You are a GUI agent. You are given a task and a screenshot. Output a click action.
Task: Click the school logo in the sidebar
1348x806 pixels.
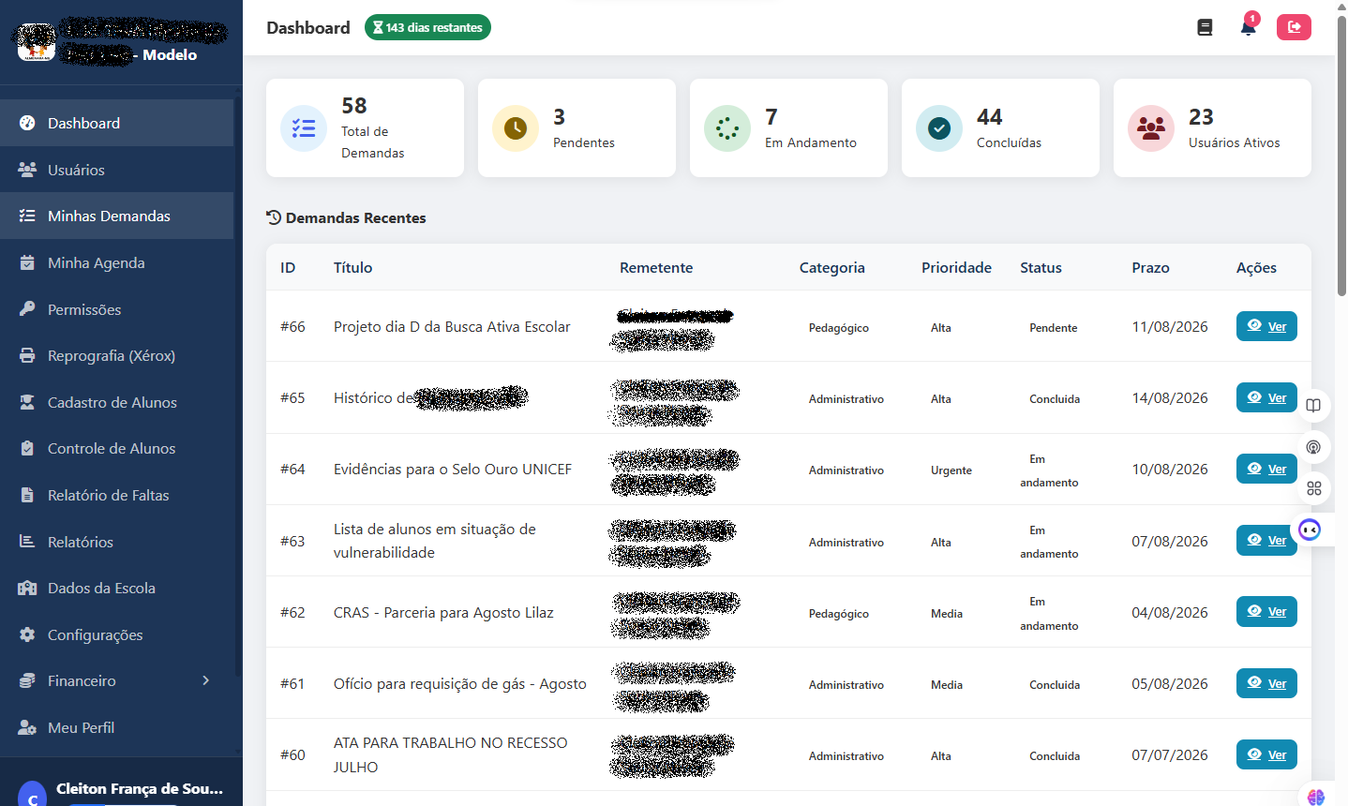pos(37,41)
